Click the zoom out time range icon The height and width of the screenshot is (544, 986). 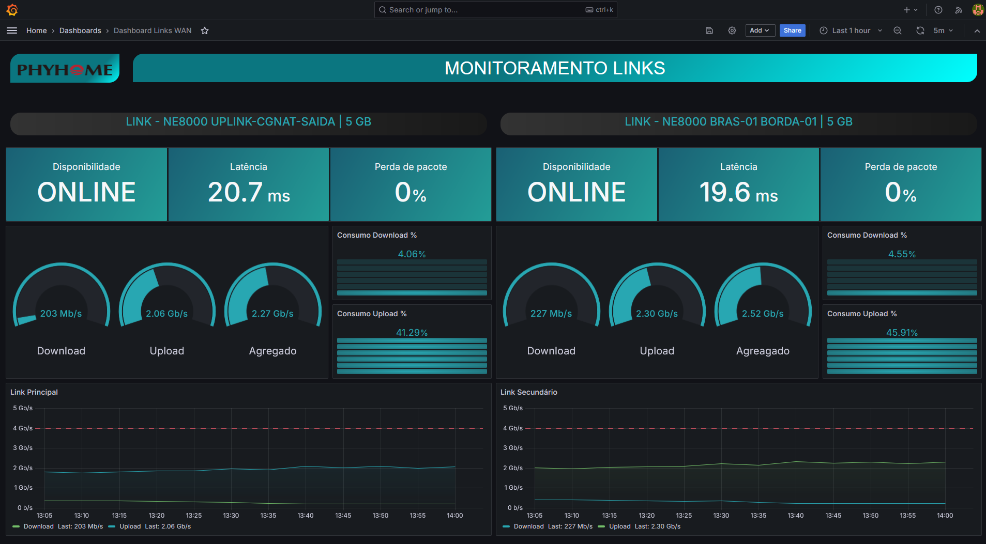(x=898, y=30)
